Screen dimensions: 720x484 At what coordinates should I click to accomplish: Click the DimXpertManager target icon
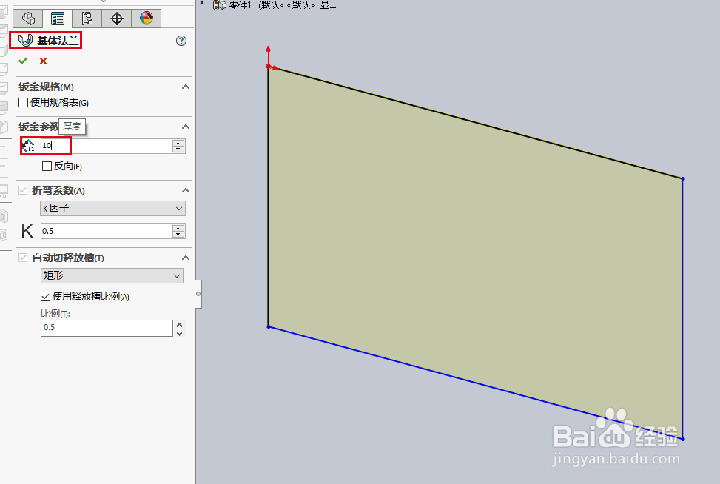(x=116, y=18)
